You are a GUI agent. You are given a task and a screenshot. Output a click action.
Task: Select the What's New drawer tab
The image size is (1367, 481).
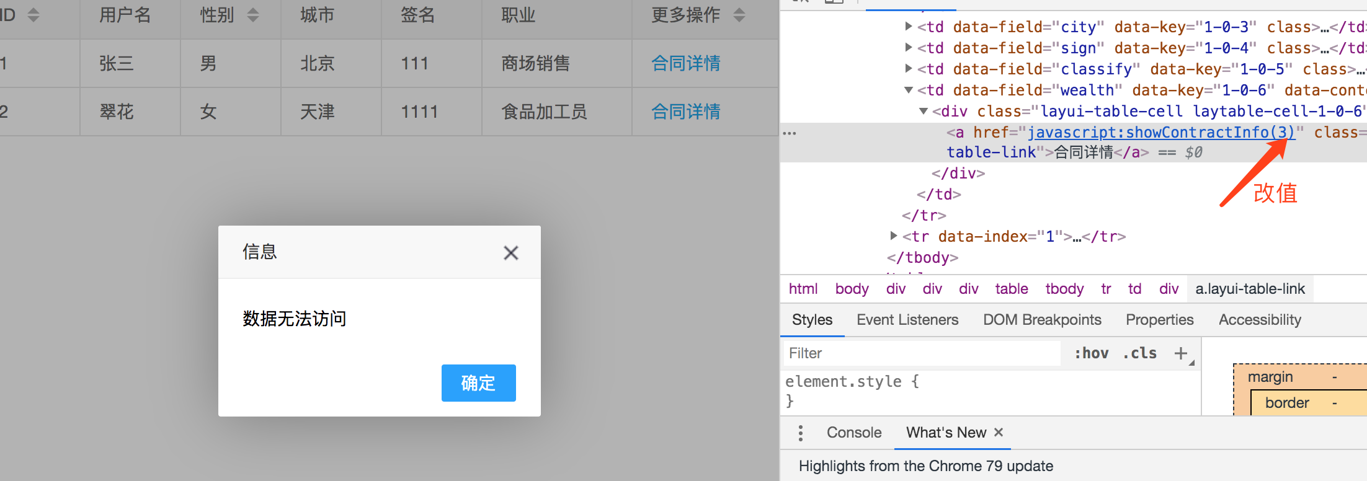946,433
